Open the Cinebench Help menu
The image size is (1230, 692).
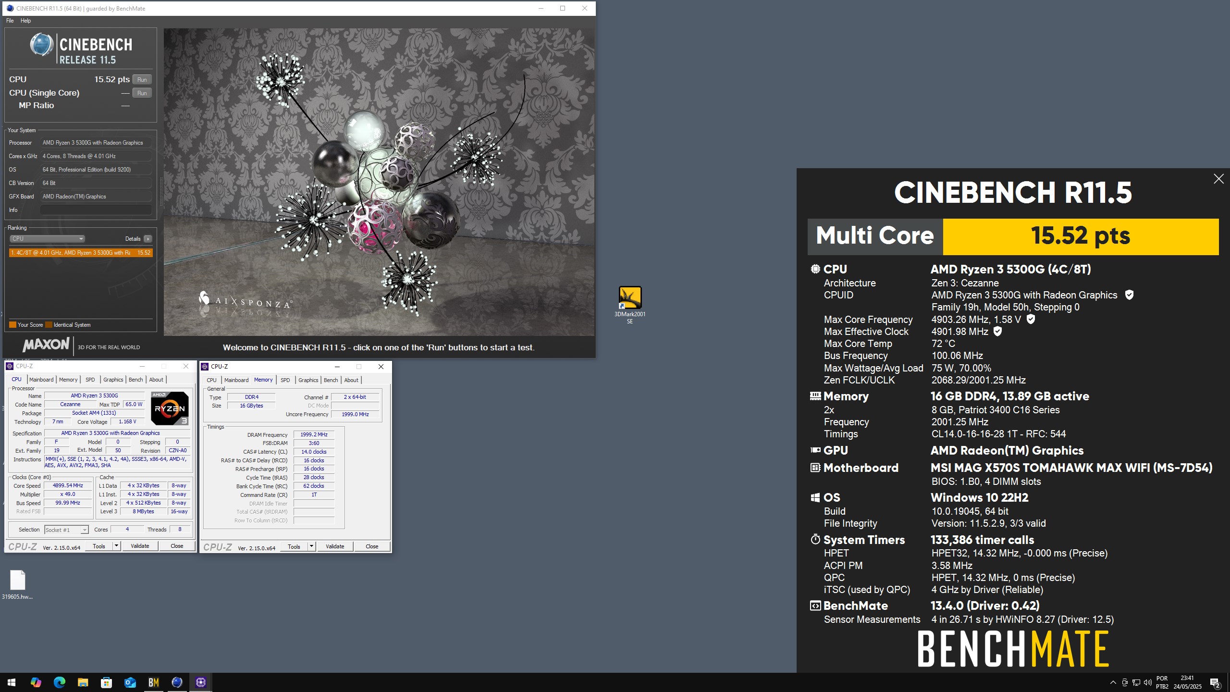pos(25,21)
